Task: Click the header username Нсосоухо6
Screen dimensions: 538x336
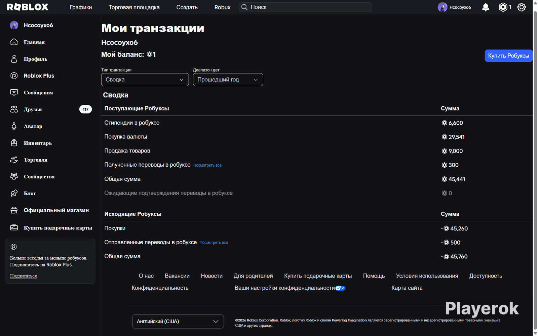Action: click(460, 7)
